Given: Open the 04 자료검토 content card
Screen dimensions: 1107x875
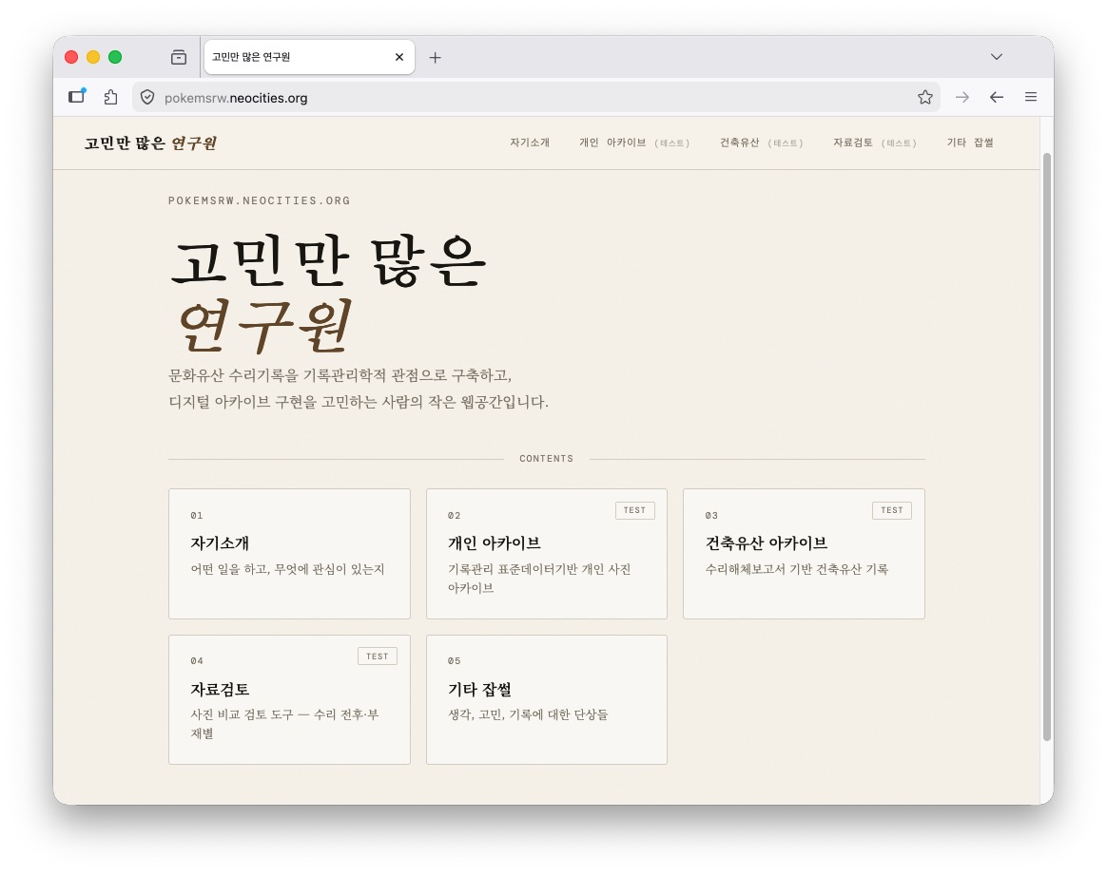Looking at the screenshot, I should tap(289, 699).
